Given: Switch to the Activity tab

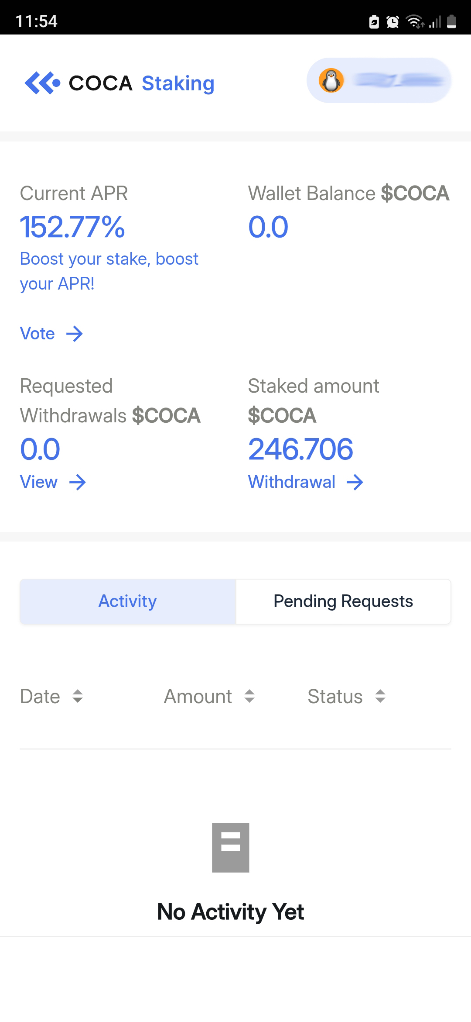Looking at the screenshot, I should [x=128, y=601].
